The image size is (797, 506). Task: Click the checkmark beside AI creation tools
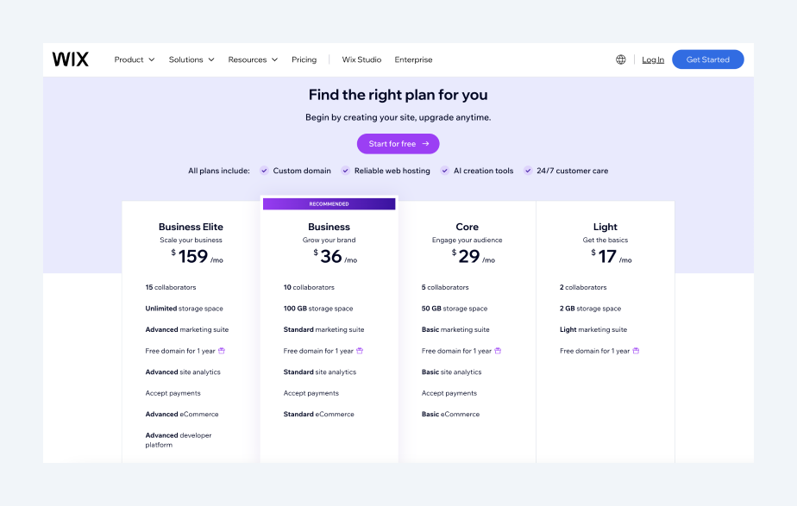tap(445, 171)
